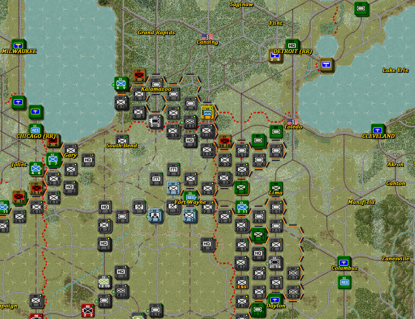Select the light blue 7-9 infantry unit

173,188
